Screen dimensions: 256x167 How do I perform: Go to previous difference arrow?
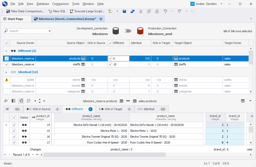tap(35, 101)
